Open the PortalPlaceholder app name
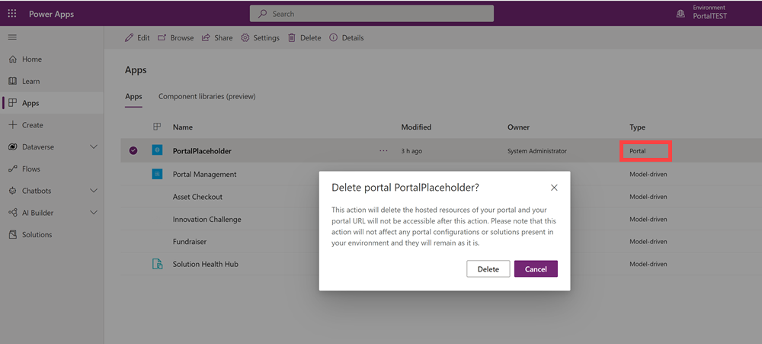 coord(202,151)
